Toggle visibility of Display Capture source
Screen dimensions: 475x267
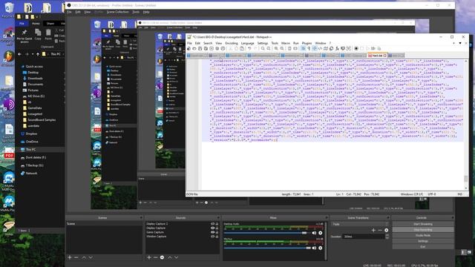212,228
